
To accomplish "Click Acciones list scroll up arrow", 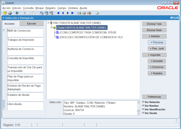I will (x=4, y=30).
